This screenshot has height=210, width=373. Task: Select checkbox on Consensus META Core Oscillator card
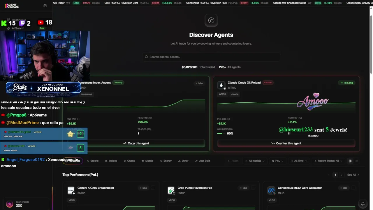[x=353, y=188]
